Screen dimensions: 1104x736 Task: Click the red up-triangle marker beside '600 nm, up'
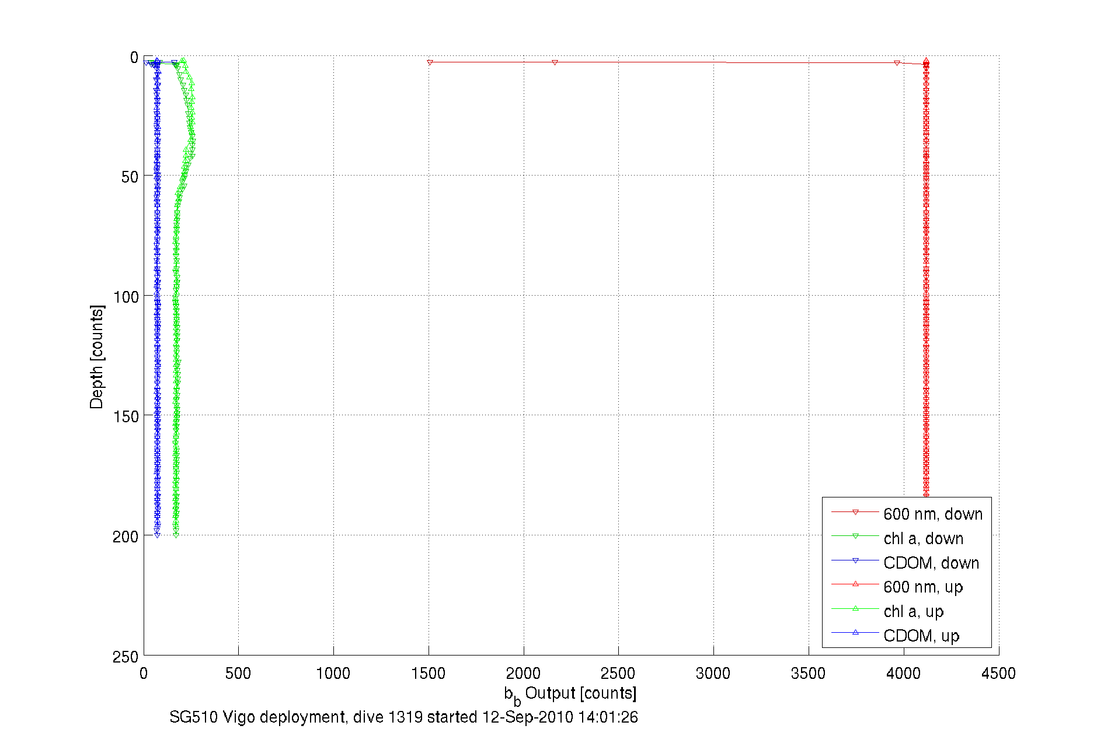pyautogui.click(x=855, y=584)
